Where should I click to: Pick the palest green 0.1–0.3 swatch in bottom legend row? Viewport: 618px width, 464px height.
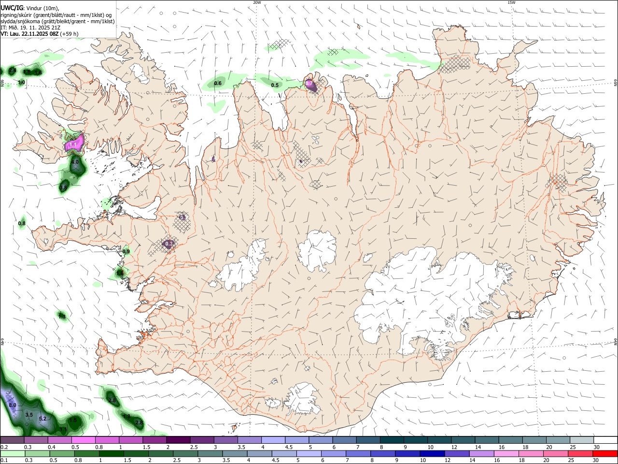(x=14, y=453)
